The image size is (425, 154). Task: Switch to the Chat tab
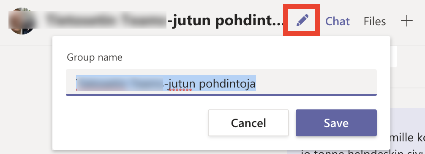[x=338, y=21]
